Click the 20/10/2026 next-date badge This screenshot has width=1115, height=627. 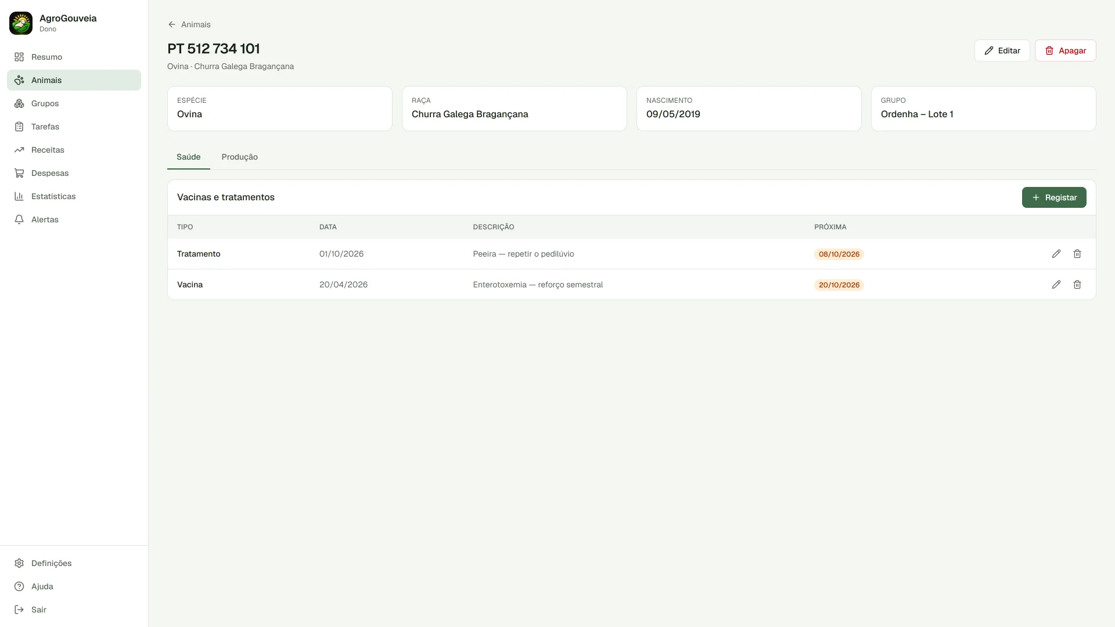[839, 285]
